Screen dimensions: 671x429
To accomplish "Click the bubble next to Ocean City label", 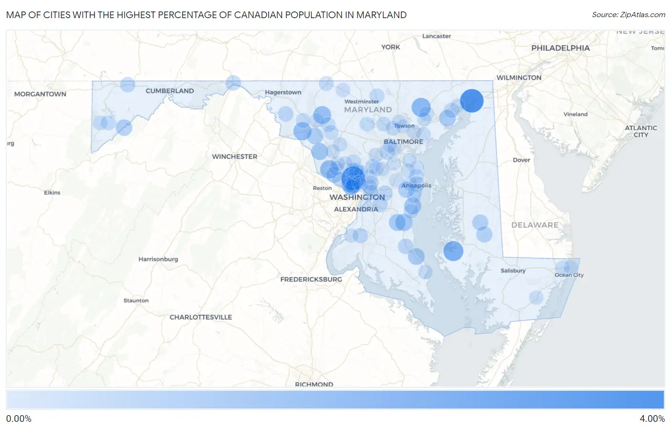I will [571, 266].
